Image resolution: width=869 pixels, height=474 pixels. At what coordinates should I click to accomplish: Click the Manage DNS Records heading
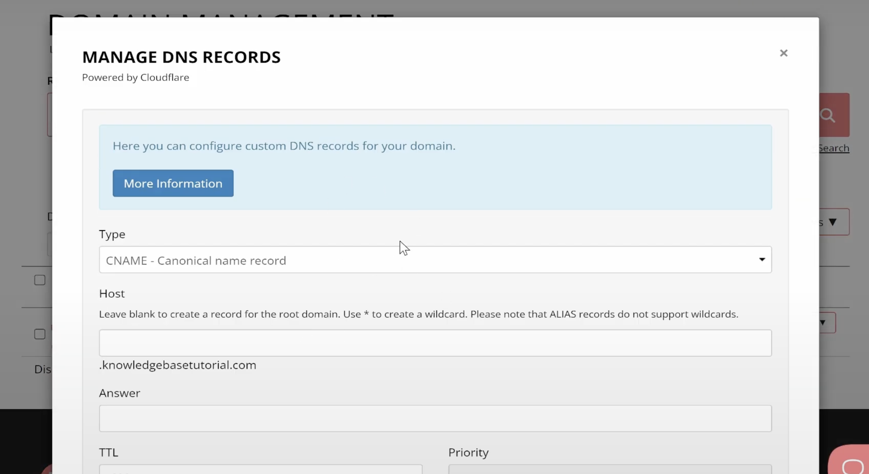click(x=181, y=57)
